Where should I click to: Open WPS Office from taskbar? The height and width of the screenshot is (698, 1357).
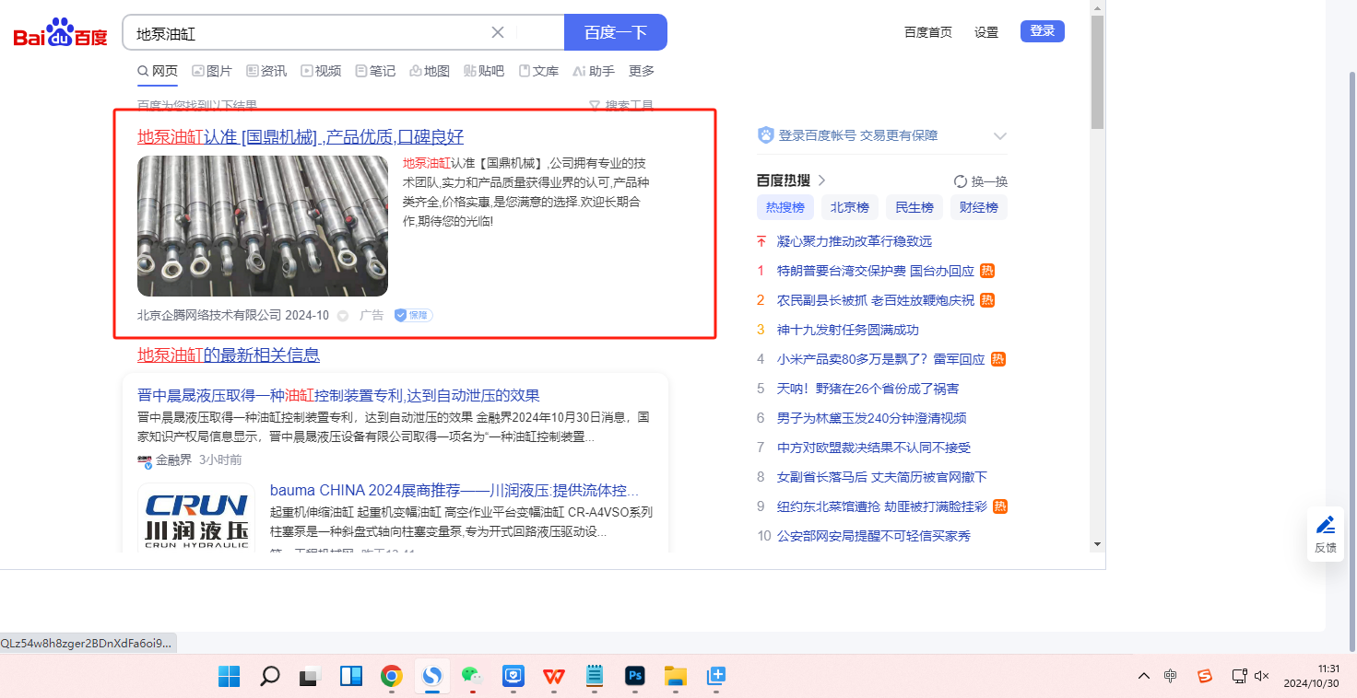tap(553, 676)
